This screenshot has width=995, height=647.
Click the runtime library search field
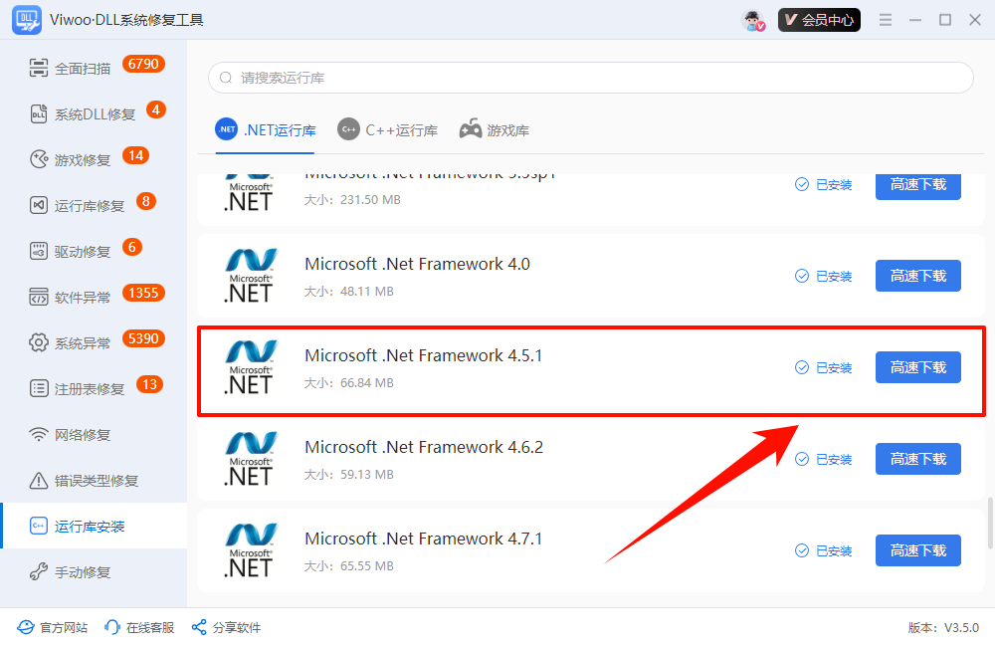coord(590,78)
